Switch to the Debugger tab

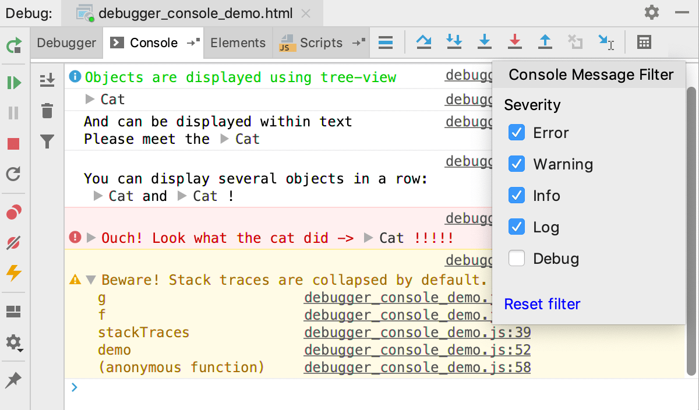point(66,42)
